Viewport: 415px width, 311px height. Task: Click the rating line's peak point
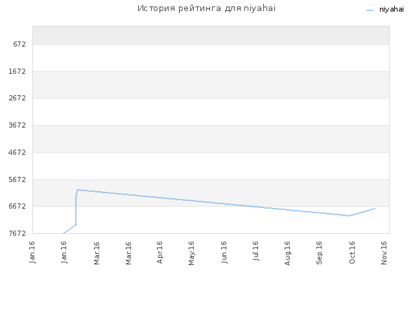click(78, 190)
